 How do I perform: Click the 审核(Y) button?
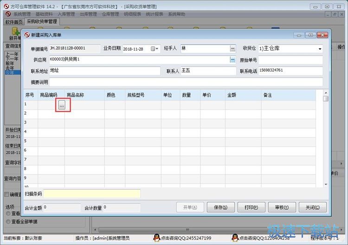(282, 207)
